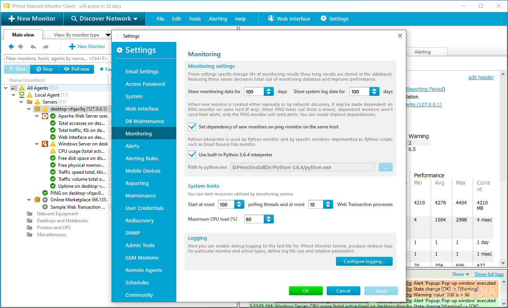Click the edit header link

click(481, 77)
